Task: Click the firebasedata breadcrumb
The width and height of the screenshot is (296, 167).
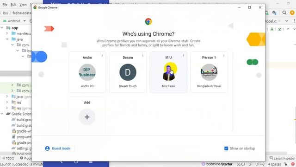Action: pos(22,13)
